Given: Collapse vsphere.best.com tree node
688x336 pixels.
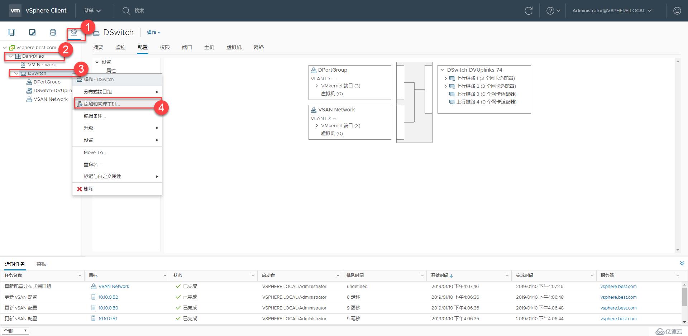Looking at the screenshot, I should (x=5, y=48).
